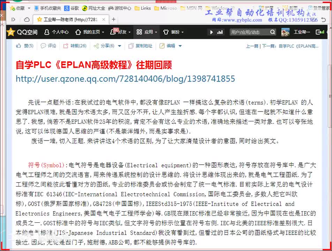Click the 自学PLC《EPLAN高级教程》往期回顾 heading
The width and height of the screenshot is (332, 251).
click(x=94, y=65)
